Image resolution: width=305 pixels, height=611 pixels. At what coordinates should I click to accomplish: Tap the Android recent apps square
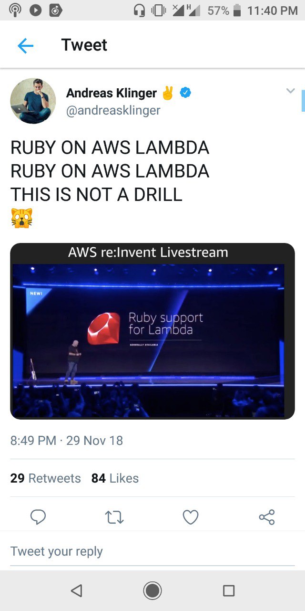229,590
